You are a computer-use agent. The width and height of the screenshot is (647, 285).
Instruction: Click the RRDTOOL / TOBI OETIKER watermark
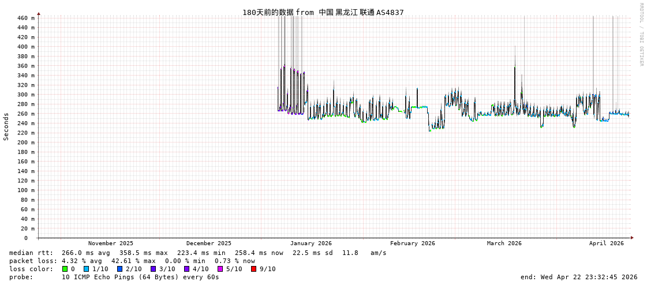tap(641, 35)
